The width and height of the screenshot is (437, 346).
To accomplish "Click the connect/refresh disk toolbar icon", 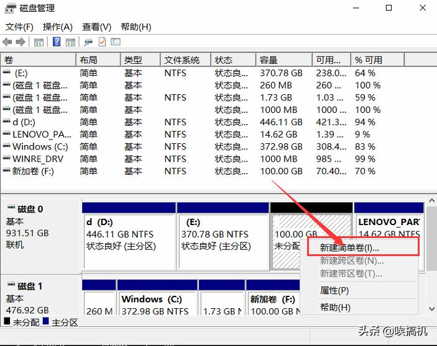I will point(88,42).
